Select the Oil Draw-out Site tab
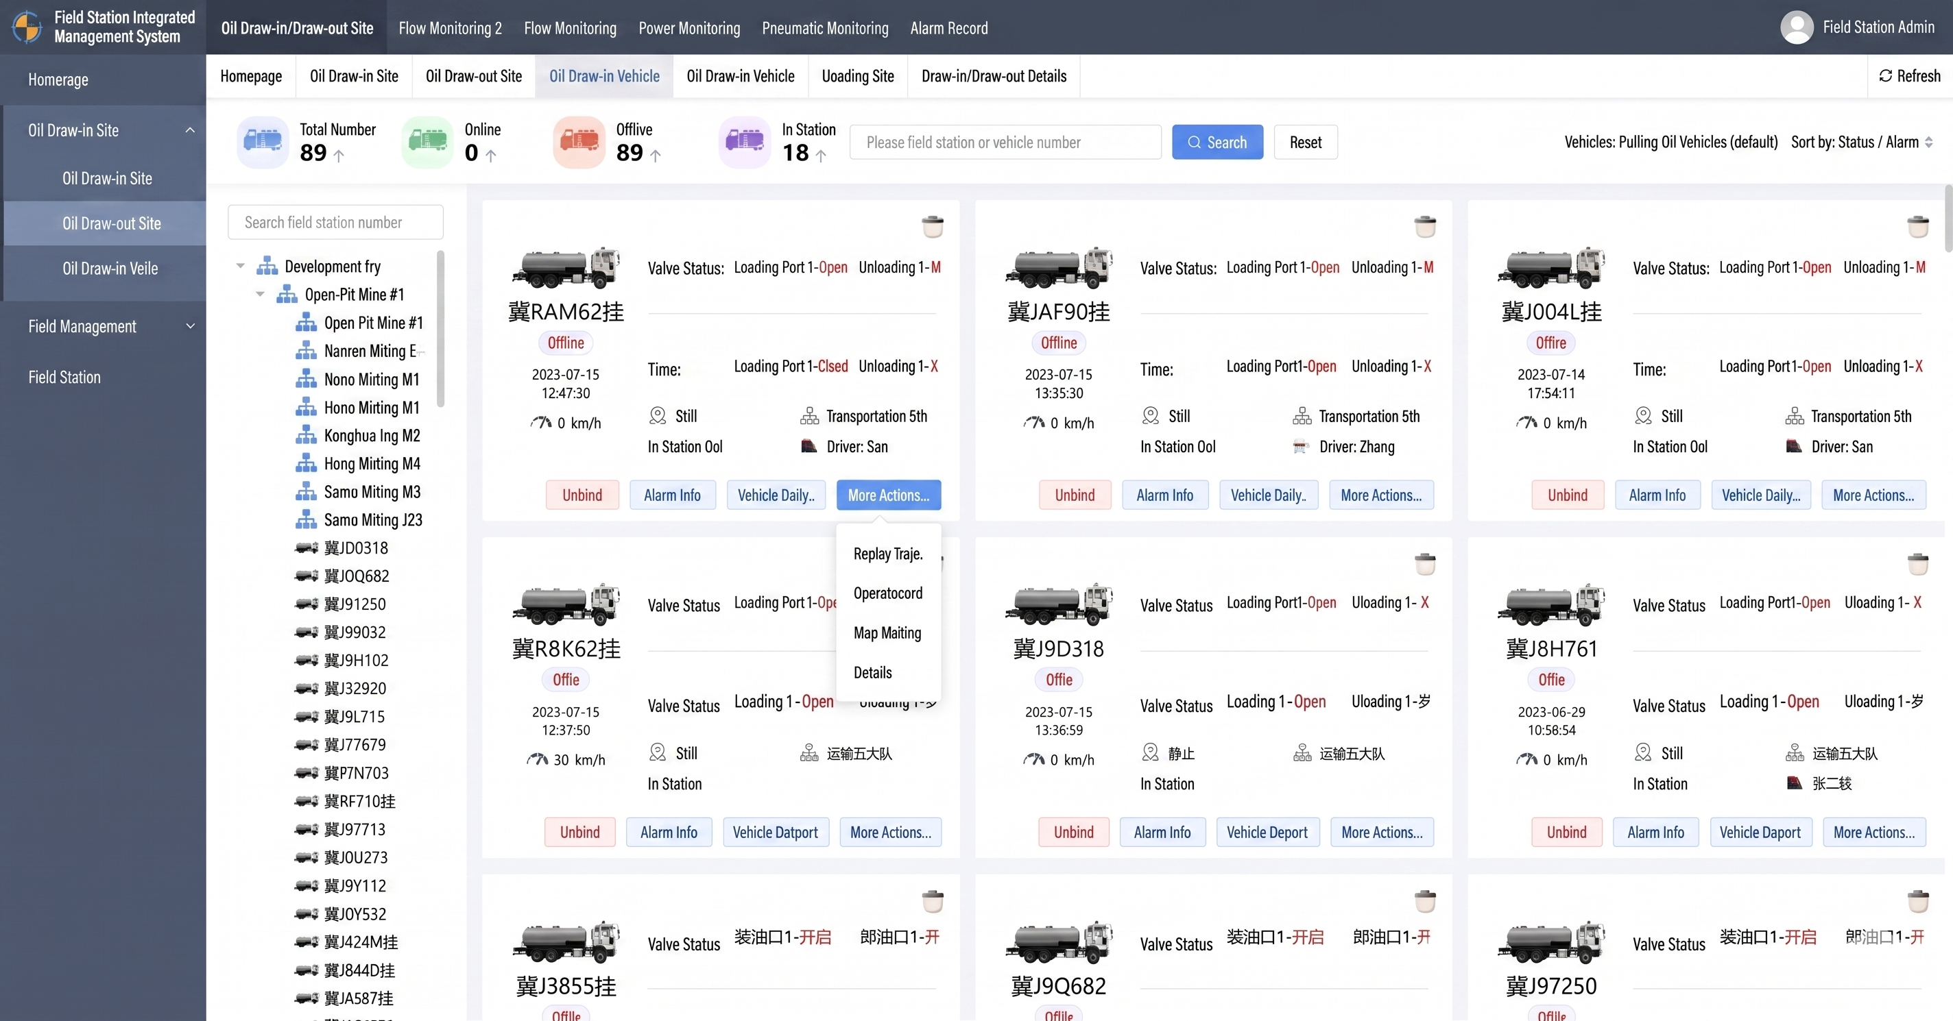 tap(474, 76)
